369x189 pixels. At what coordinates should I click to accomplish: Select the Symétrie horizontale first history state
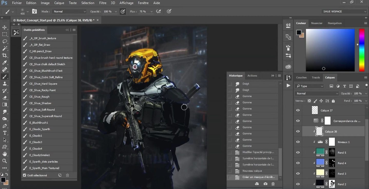[x=253, y=158]
